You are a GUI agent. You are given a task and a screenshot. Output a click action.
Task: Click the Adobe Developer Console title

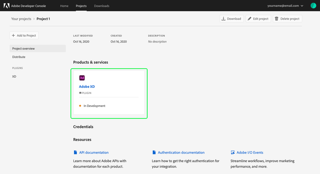click(28, 6)
